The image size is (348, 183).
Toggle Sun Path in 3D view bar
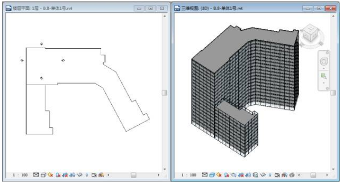pyautogui.click(x=219, y=175)
